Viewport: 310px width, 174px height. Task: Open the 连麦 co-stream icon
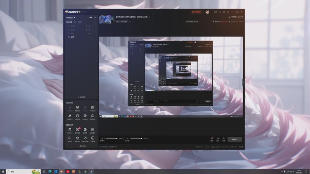click(x=212, y=139)
